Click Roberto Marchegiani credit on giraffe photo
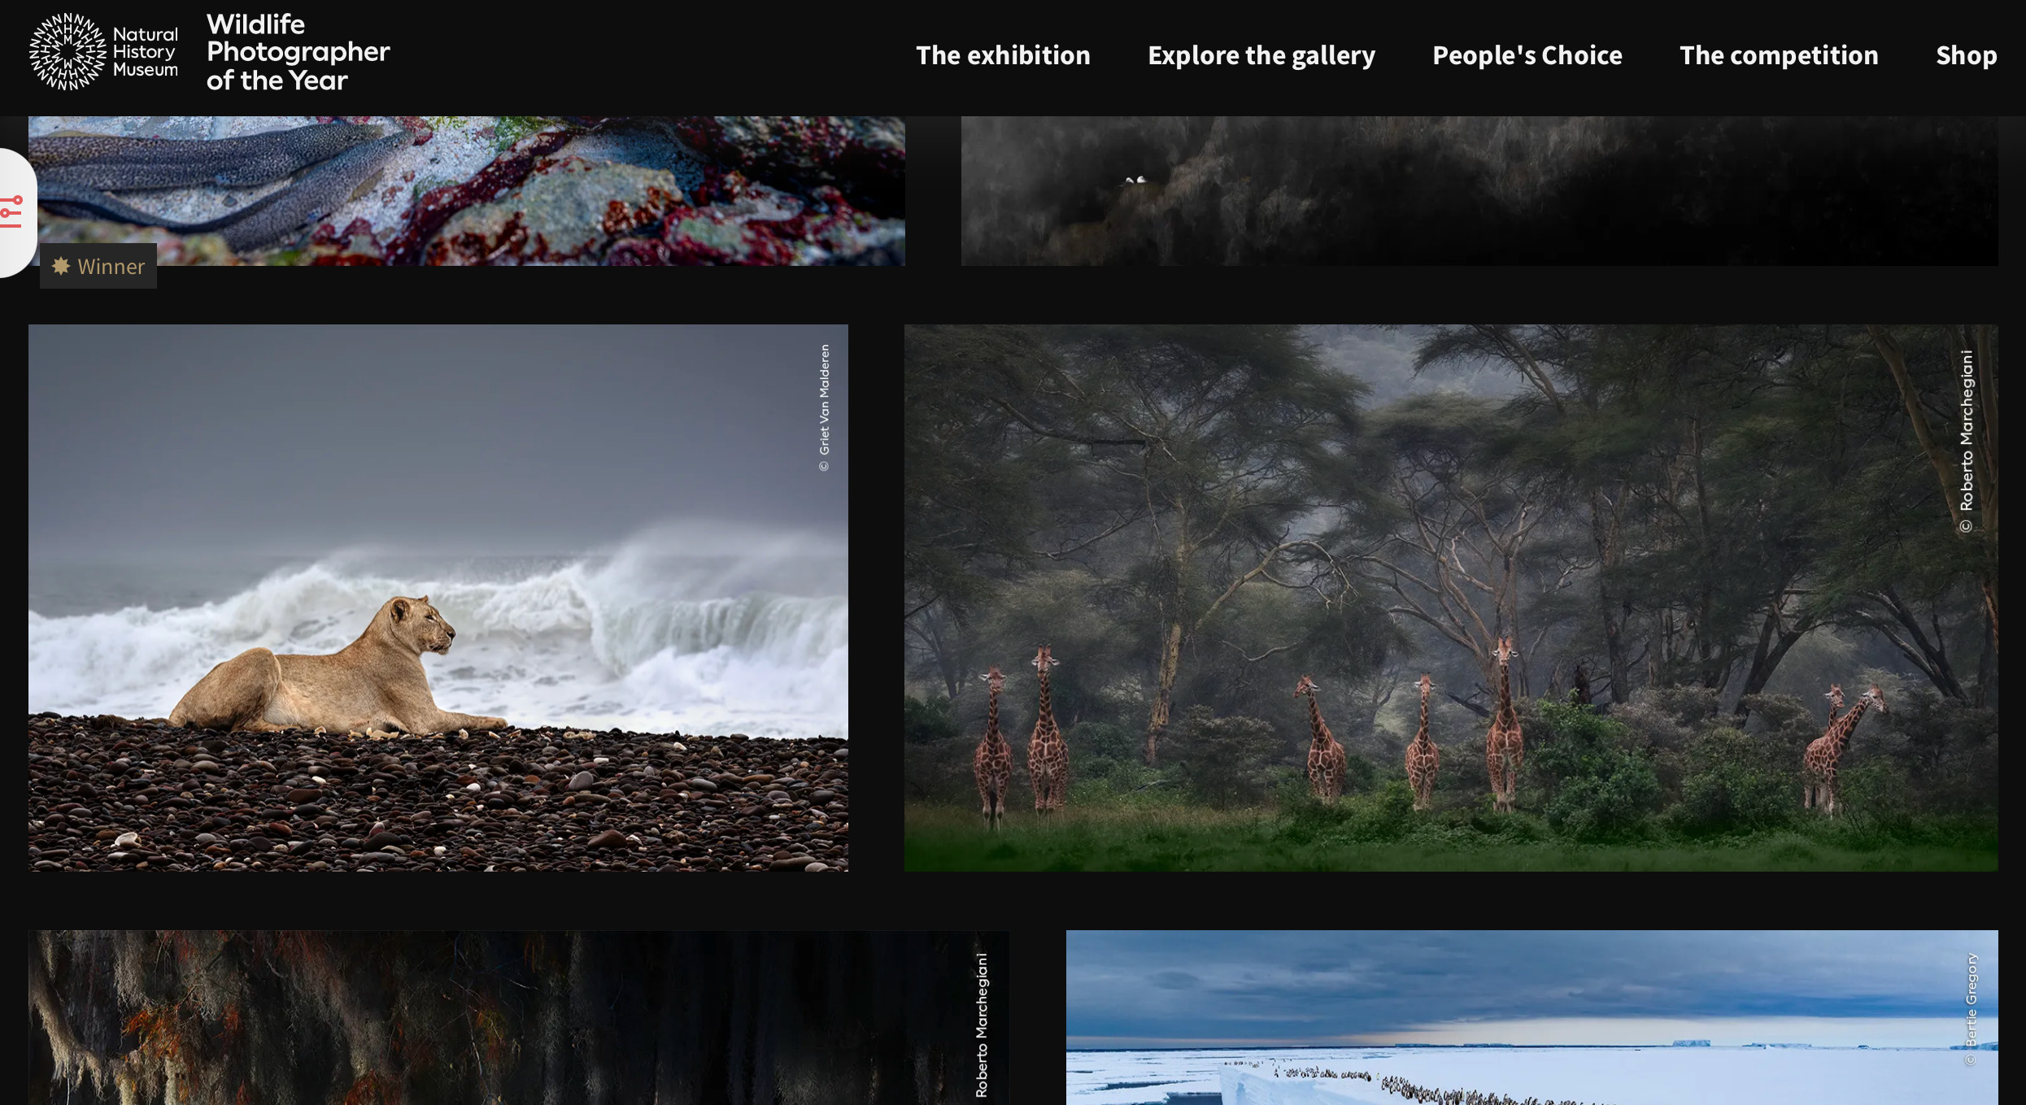The height and width of the screenshot is (1105, 2026). click(1966, 441)
